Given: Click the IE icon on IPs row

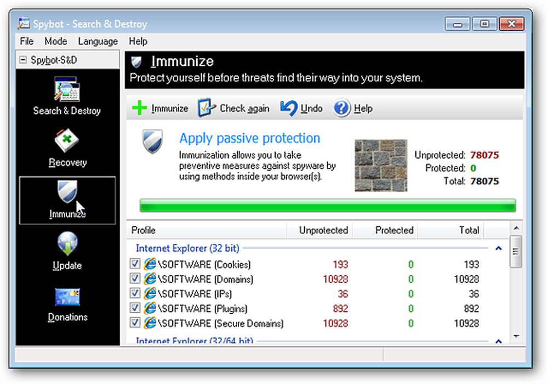Looking at the screenshot, I should click(x=150, y=293).
